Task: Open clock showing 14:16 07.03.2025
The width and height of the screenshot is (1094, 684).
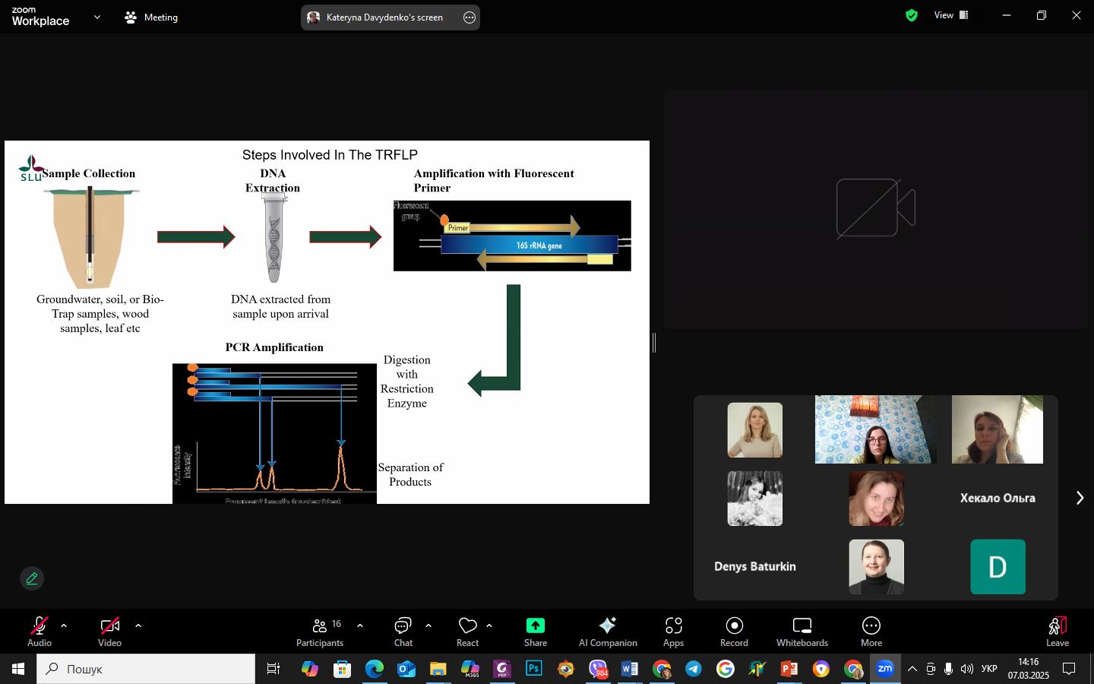Action: tap(1029, 669)
